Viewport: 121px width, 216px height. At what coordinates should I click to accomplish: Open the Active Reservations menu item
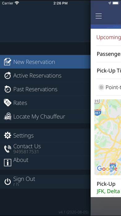45,75
